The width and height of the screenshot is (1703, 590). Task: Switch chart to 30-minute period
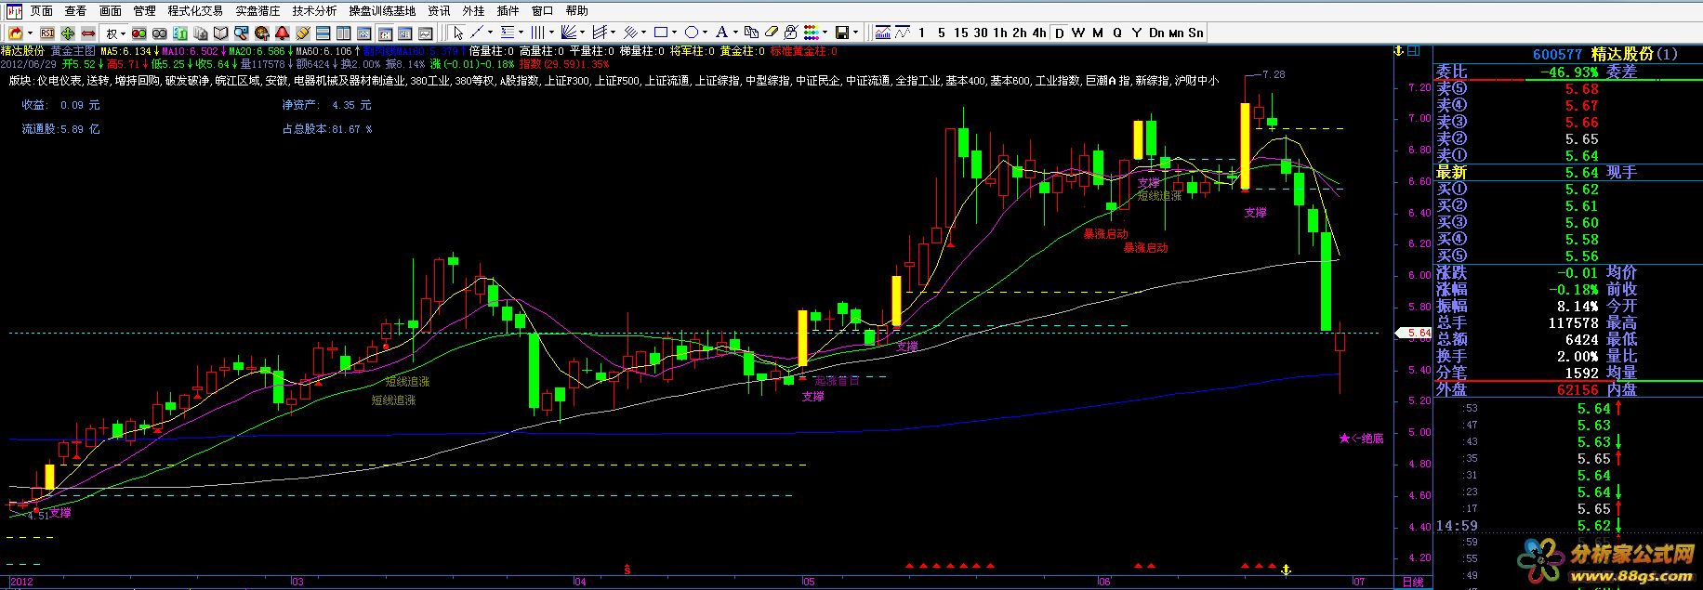pyautogui.click(x=981, y=33)
